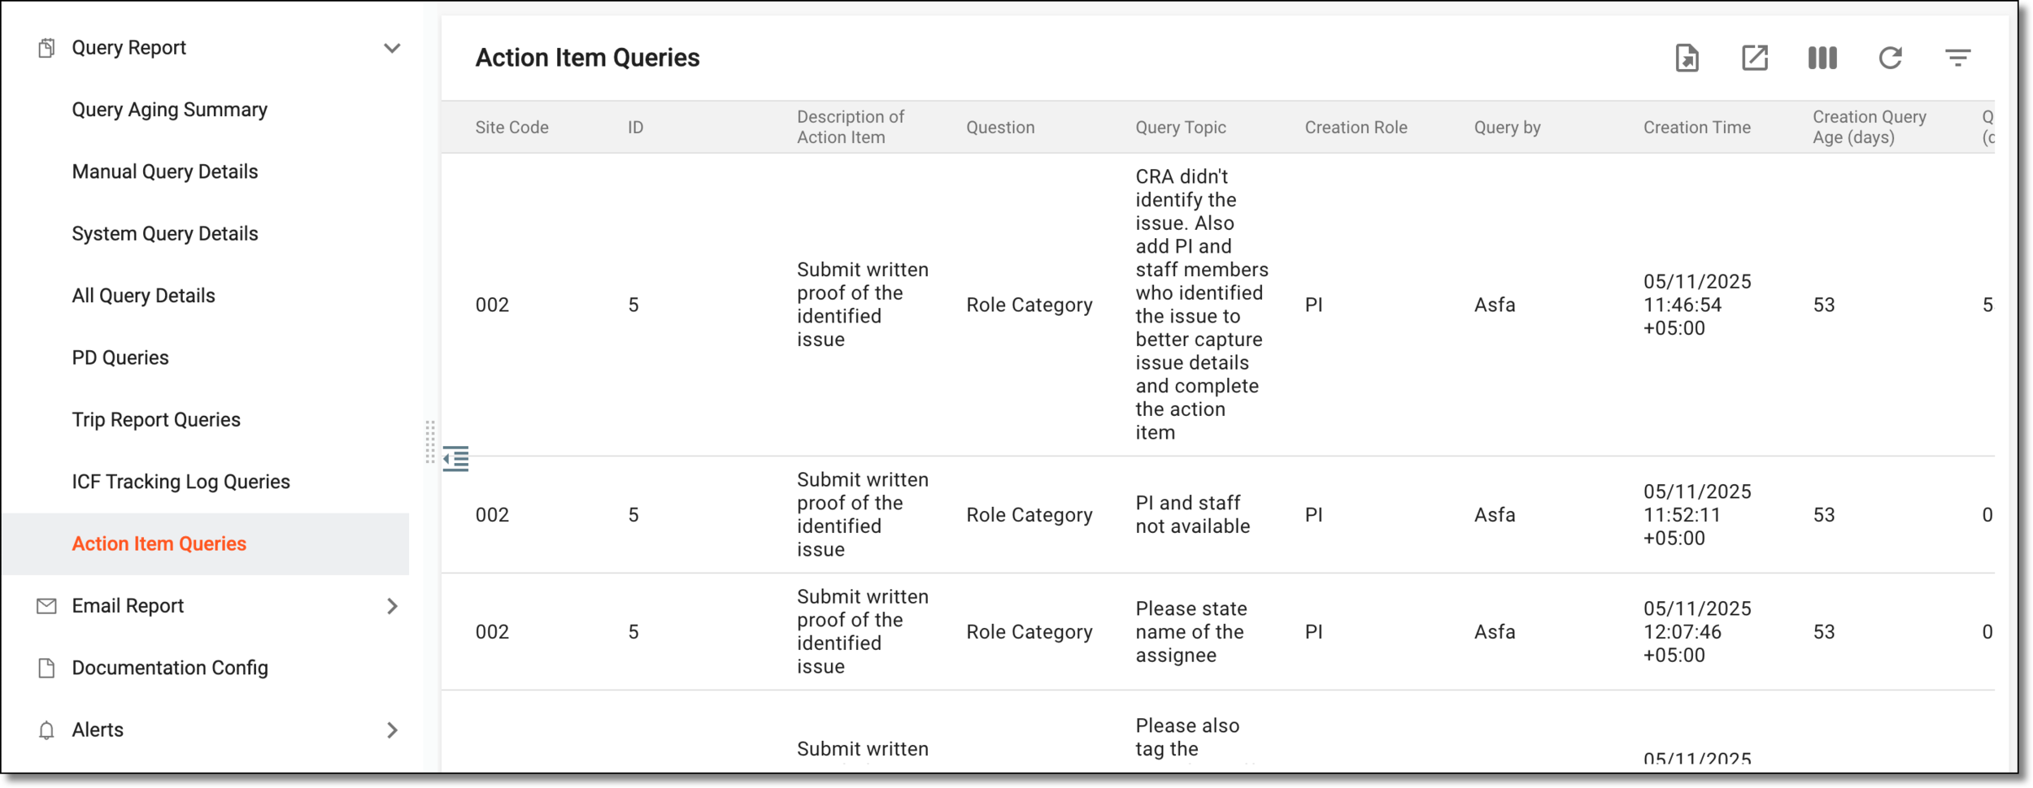2033x788 pixels.
Task: Click the export to file icon
Action: 1687,58
